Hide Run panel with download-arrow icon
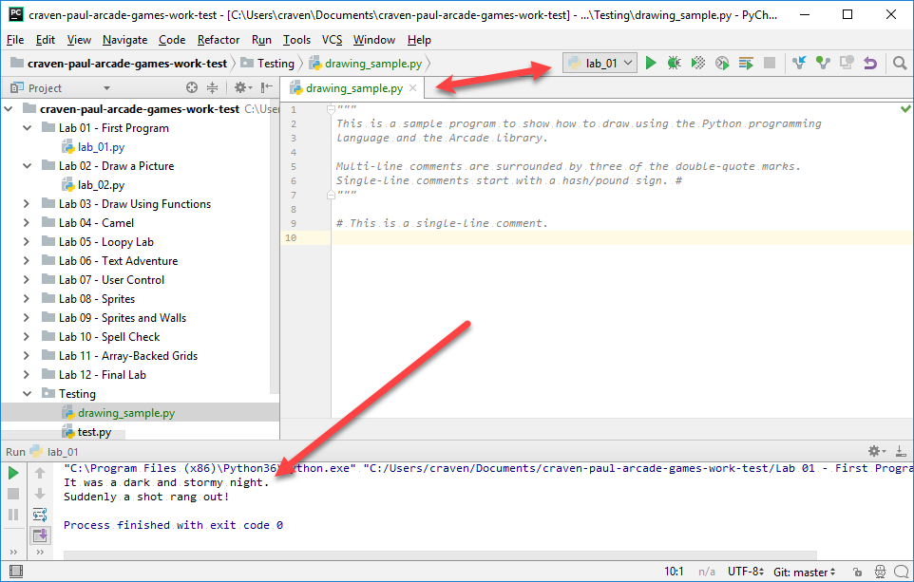The height and width of the screenshot is (582, 914). pyautogui.click(x=901, y=451)
